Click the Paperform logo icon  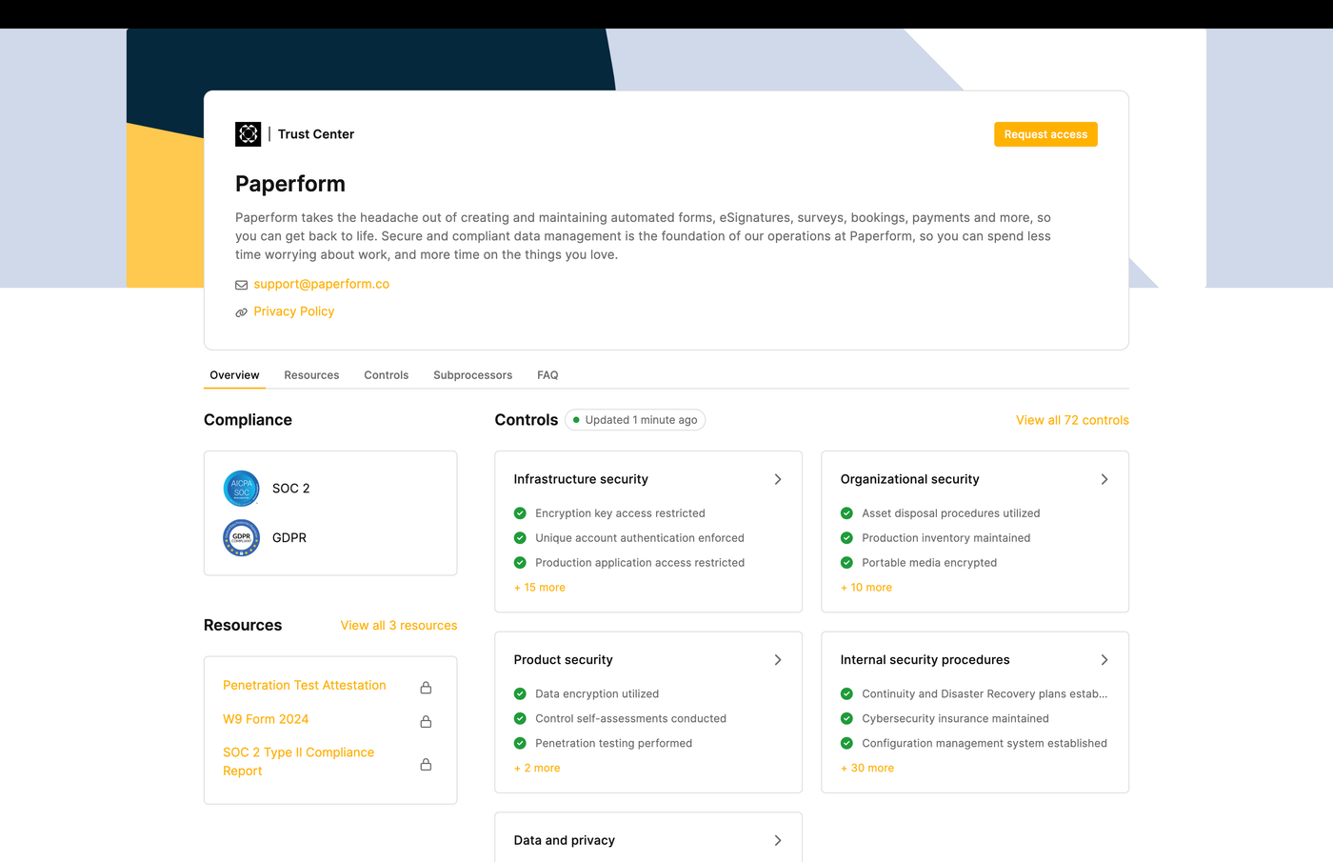tap(248, 134)
